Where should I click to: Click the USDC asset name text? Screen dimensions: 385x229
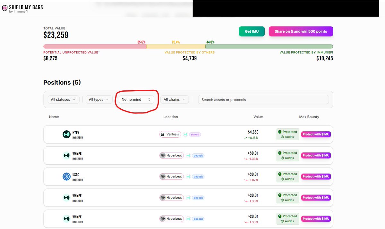76,175
